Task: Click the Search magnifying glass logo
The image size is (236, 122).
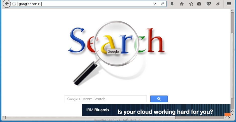Action: [117, 50]
